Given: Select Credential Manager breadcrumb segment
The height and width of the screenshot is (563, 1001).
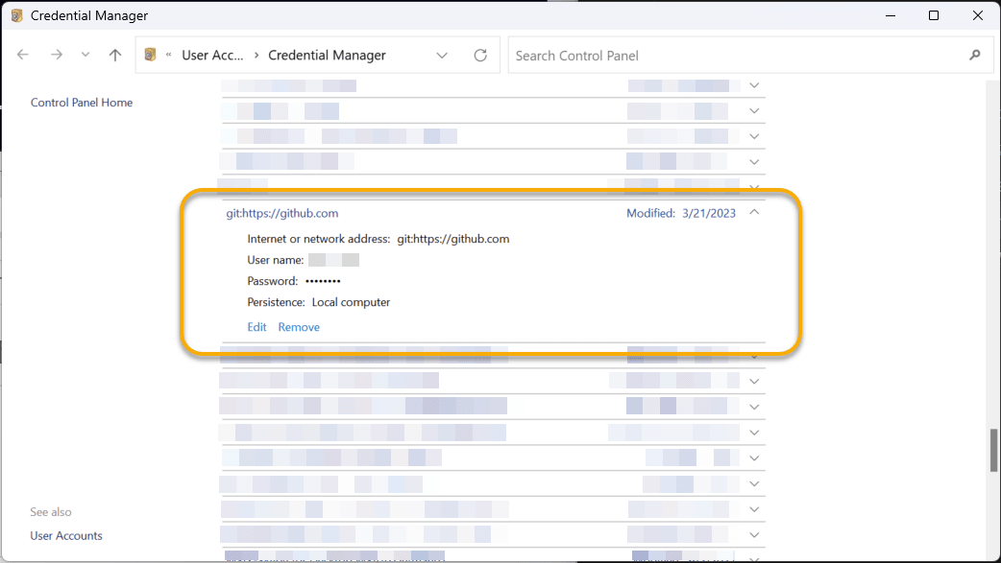Looking at the screenshot, I should 327,56.
